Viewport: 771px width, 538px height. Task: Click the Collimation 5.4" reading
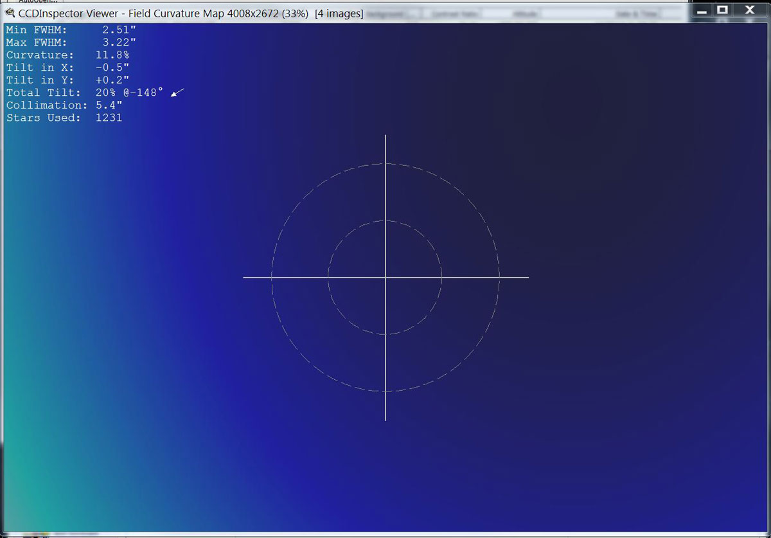click(x=109, y=105)
